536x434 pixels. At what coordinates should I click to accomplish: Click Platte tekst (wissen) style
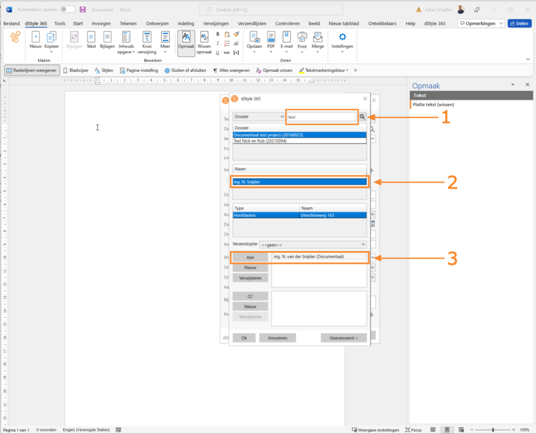point(433,105)
